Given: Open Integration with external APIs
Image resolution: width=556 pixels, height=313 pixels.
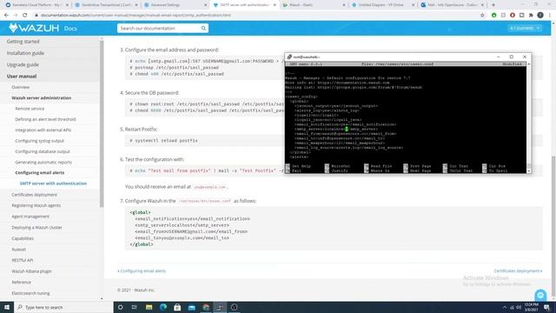Looking at the screenshot, I should click(x=43, y=130).
